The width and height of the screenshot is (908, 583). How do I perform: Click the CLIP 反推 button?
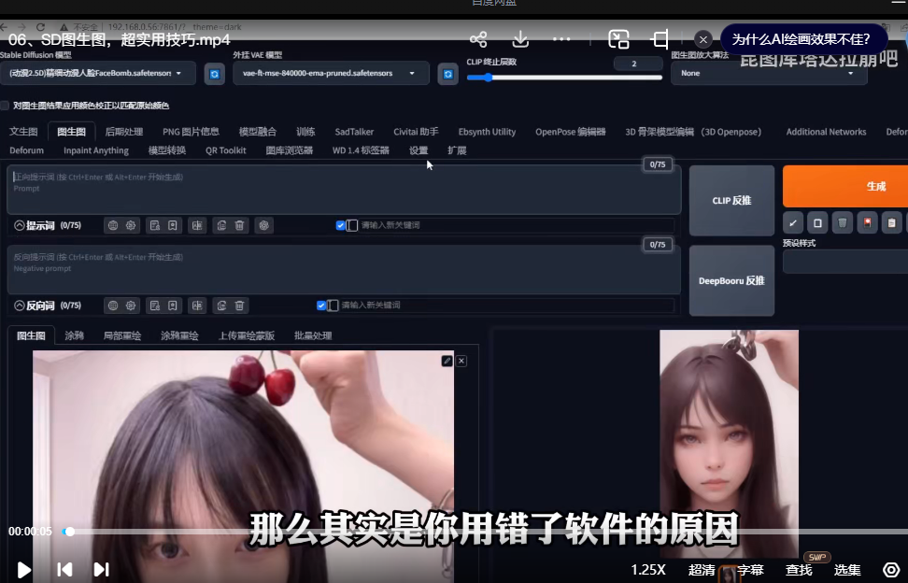pos(732,200)
